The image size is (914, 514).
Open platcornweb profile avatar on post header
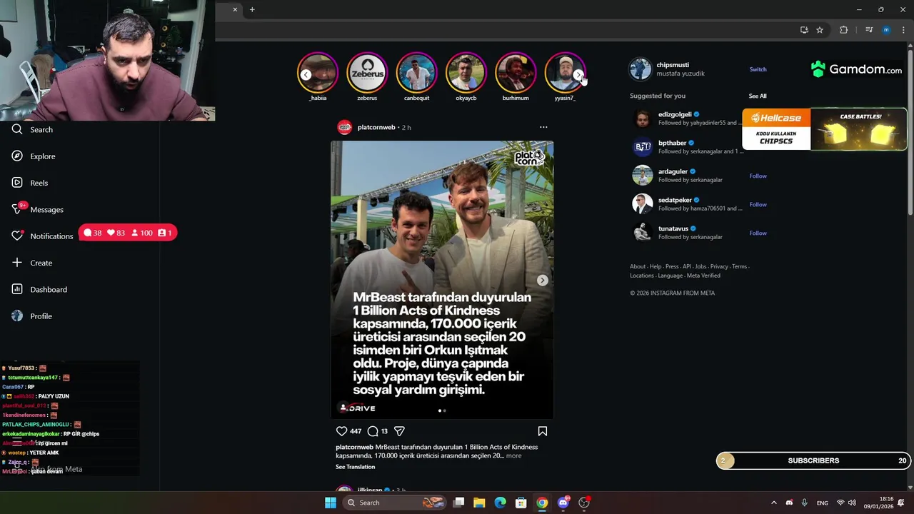coord(344,127)
